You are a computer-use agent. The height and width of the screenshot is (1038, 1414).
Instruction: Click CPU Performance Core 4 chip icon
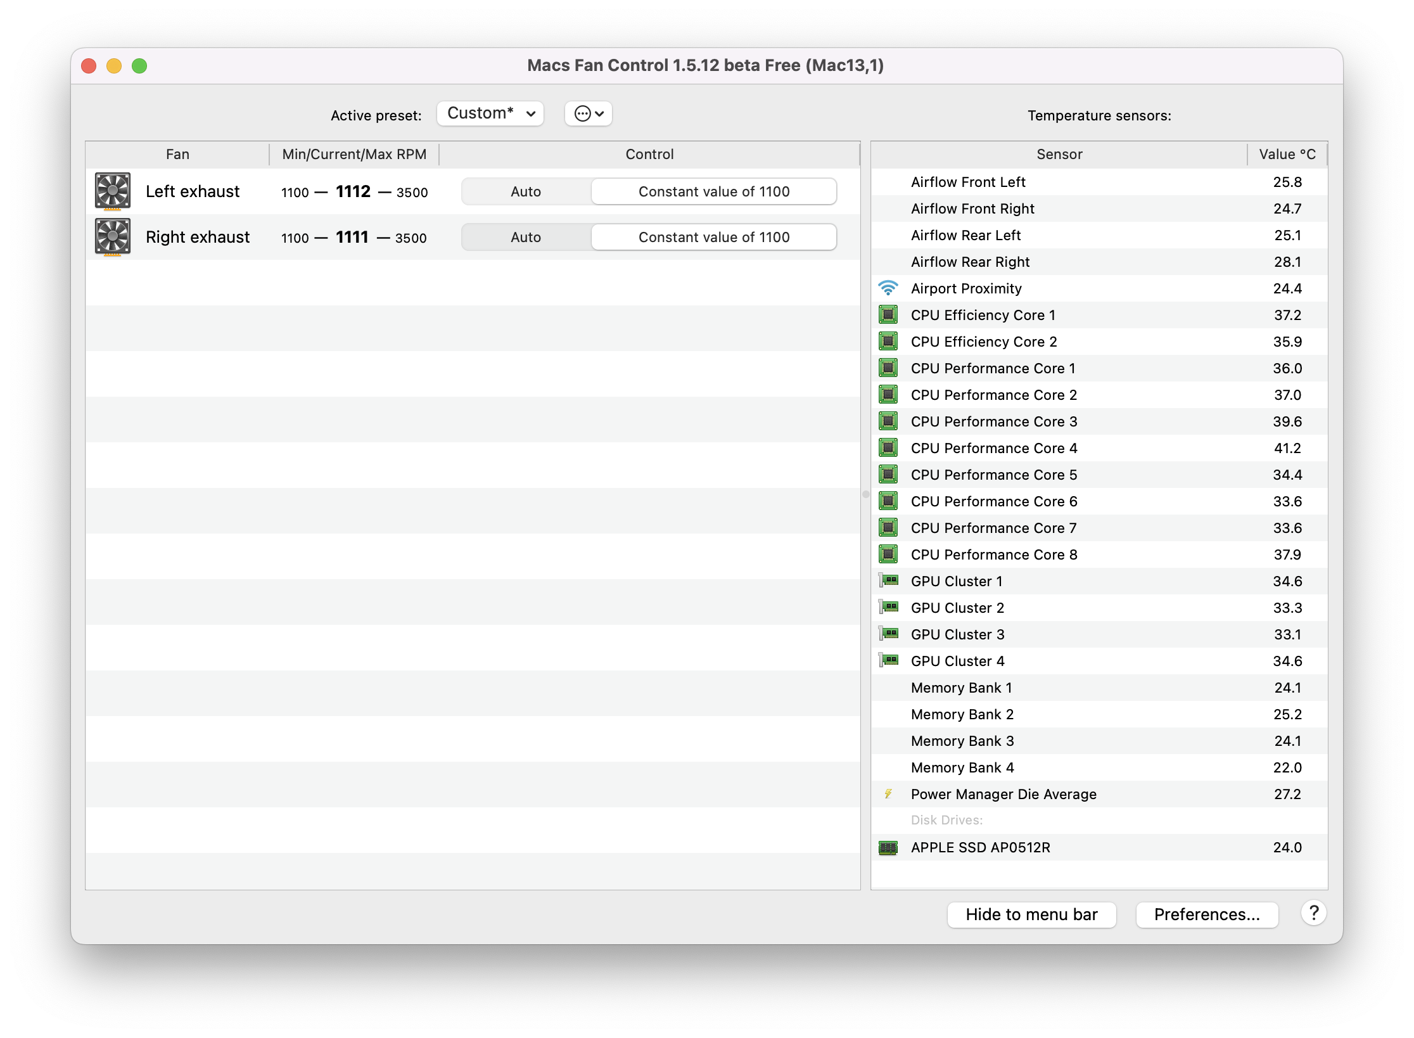(888, 448)
